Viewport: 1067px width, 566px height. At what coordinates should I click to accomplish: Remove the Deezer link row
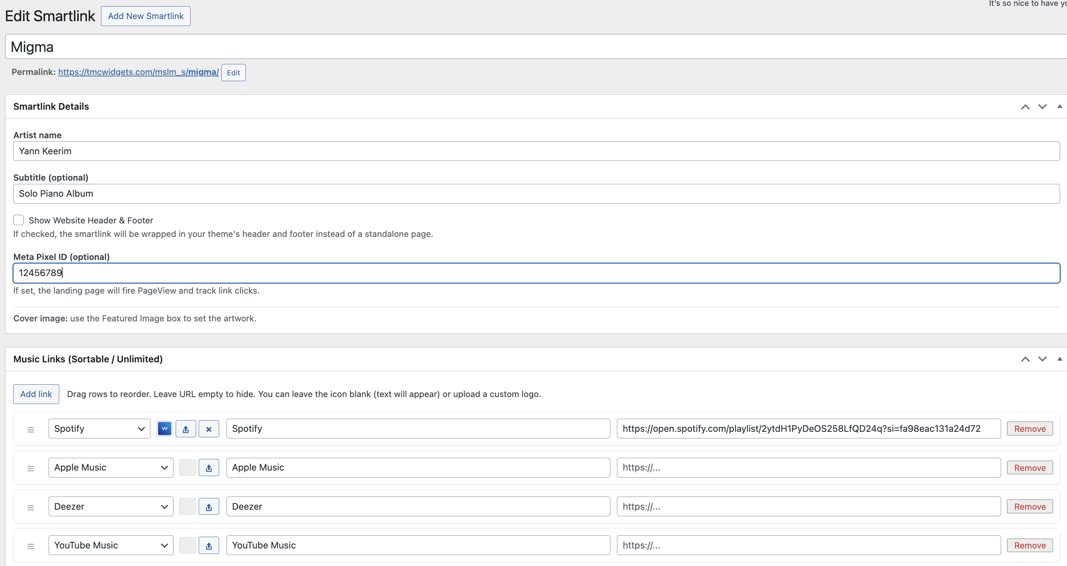pos(1029,507)
